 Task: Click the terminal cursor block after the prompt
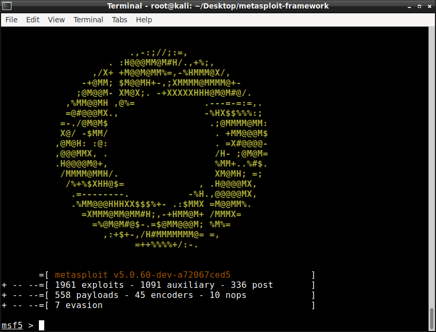tap(42, 325)
